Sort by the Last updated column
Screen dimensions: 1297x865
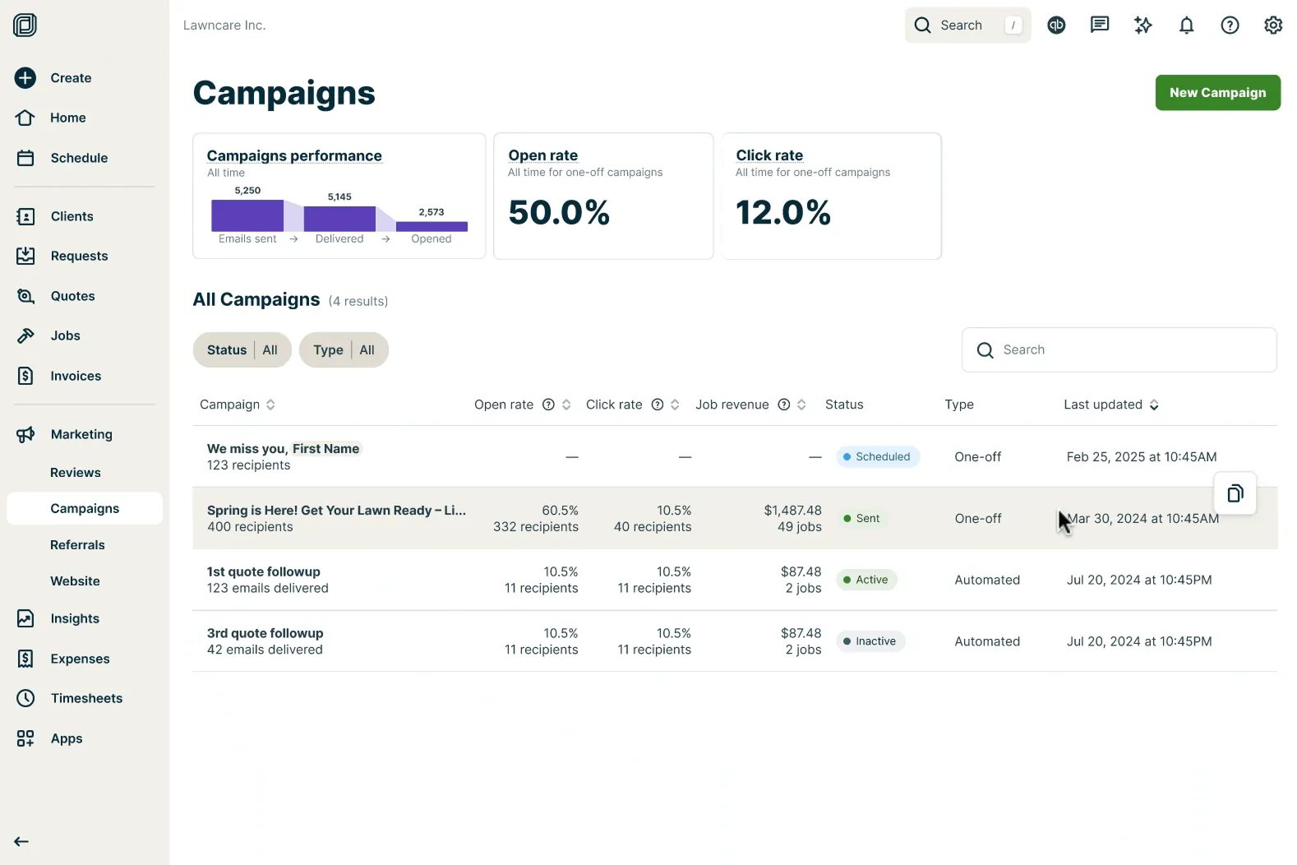click(1111, 405)
